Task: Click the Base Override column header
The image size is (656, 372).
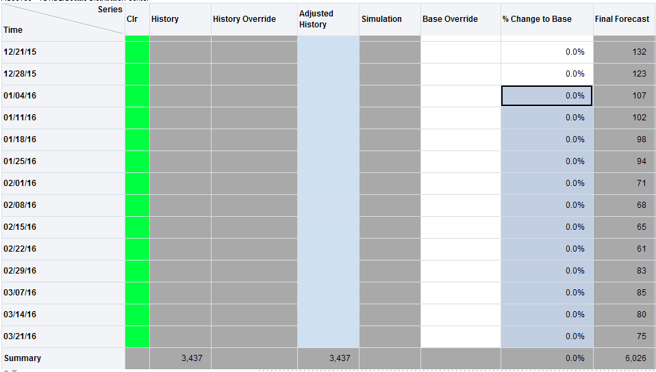Action: (x=461, y=19)
